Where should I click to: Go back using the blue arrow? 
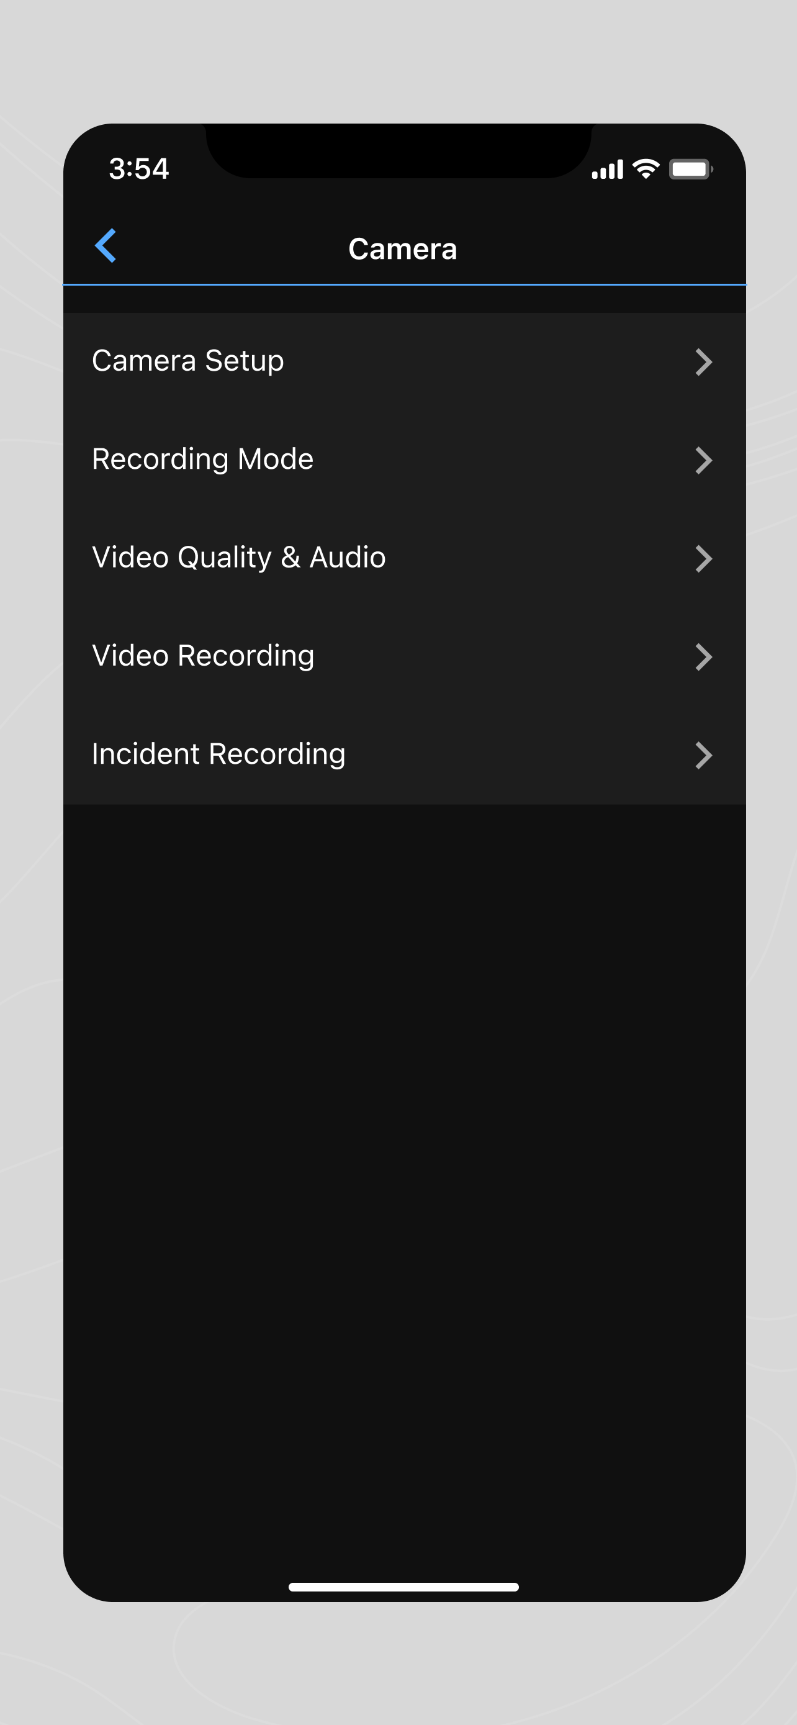[106, 246]
